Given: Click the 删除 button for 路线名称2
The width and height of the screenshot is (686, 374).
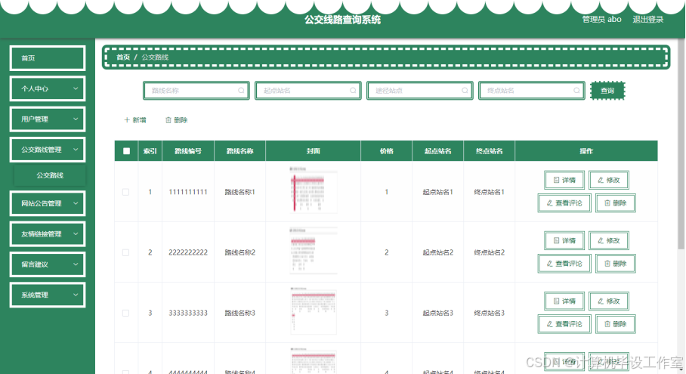Looking at the screenshot, I should pos(616,264).
